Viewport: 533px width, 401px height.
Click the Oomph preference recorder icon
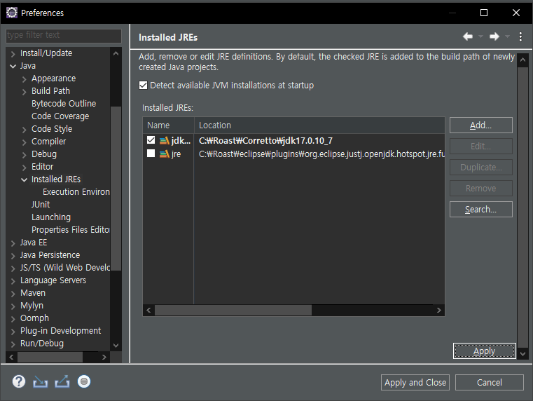(x=83, y=381)
